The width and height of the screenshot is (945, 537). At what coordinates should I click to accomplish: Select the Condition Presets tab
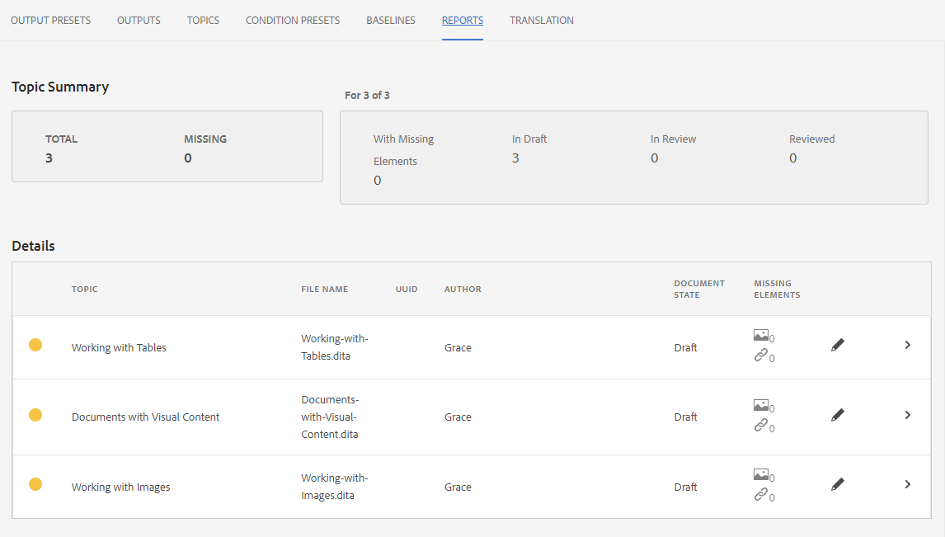tap(293, 21)
